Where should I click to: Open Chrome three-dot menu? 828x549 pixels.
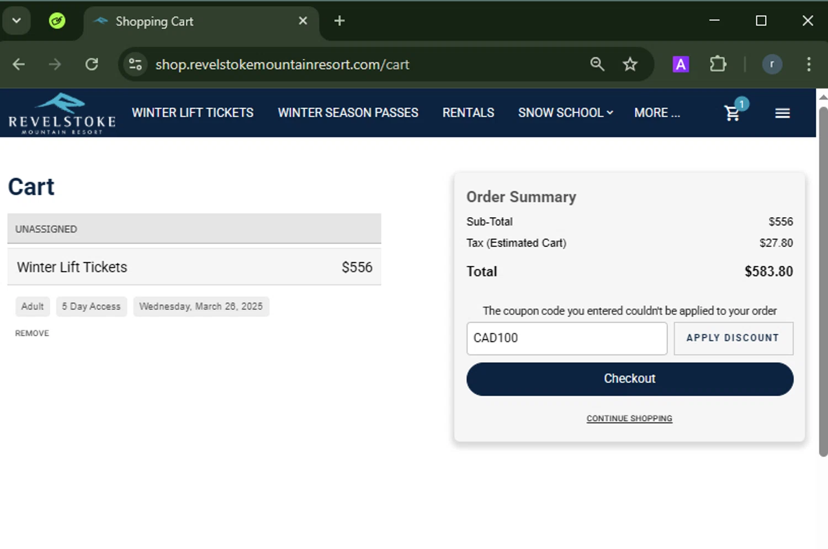[809, 64]
